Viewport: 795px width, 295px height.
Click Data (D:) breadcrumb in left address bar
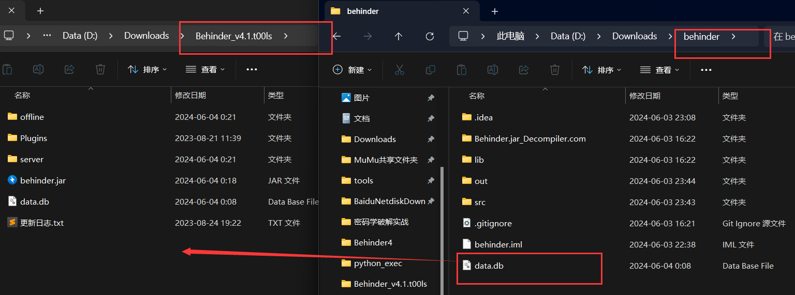click(x=80, y=36)
